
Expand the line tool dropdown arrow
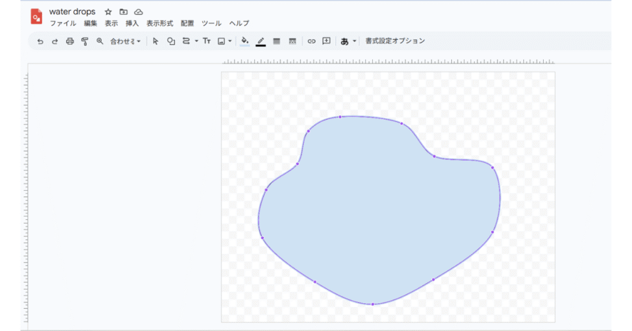196,41
